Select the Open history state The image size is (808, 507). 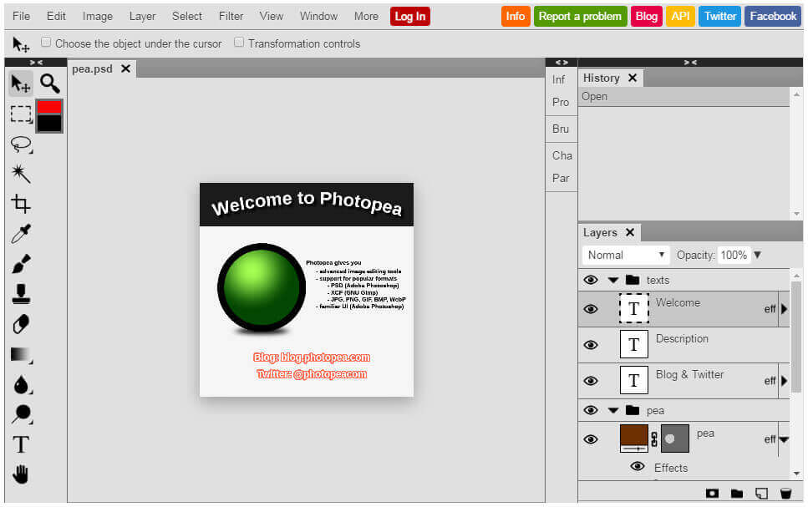(683, 96)
